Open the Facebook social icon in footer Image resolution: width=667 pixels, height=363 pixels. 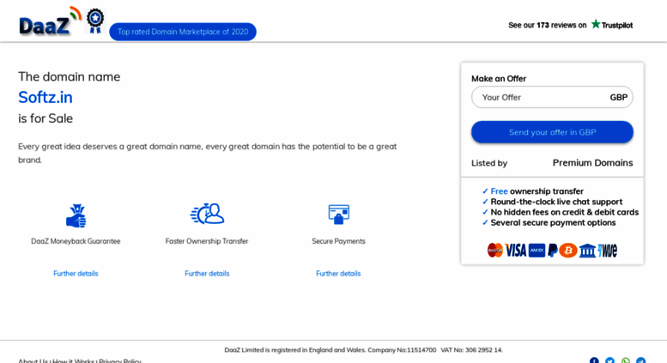click(594, 360)
